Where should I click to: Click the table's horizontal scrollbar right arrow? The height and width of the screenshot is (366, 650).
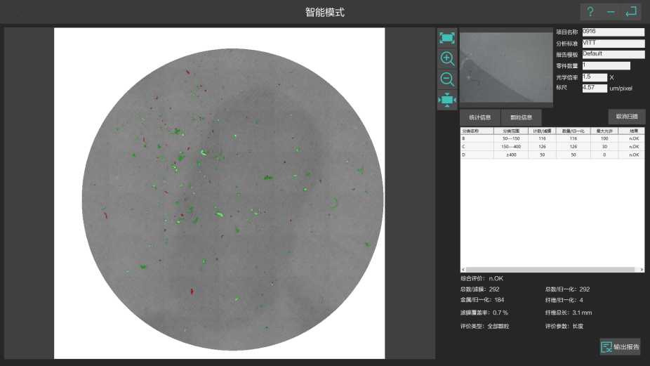pyautogui.click(x=641, y=269)
